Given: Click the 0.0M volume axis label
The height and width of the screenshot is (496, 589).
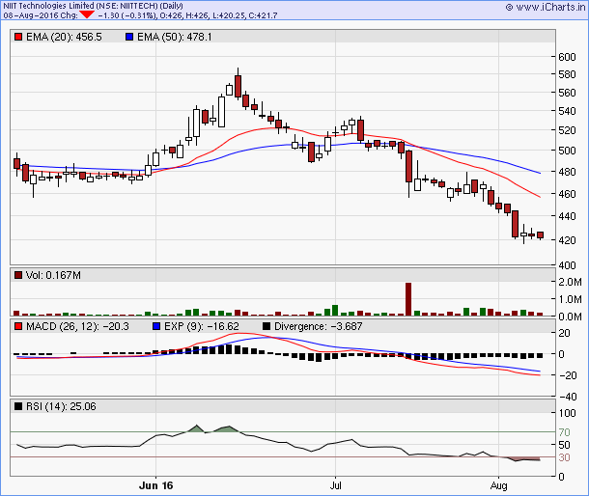Looking at the screenshot, I should pos(571,317).
